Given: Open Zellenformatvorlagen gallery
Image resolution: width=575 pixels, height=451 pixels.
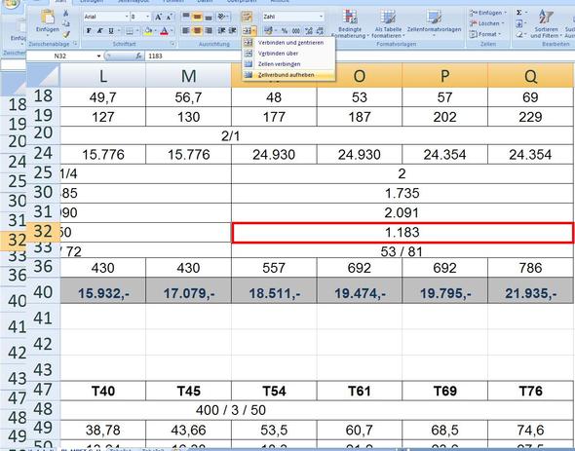Looking at the screenshot, I should [434, 23].
